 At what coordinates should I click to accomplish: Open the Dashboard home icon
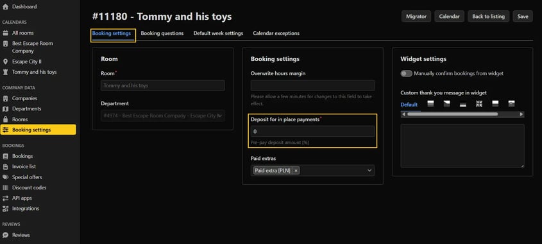5,6
